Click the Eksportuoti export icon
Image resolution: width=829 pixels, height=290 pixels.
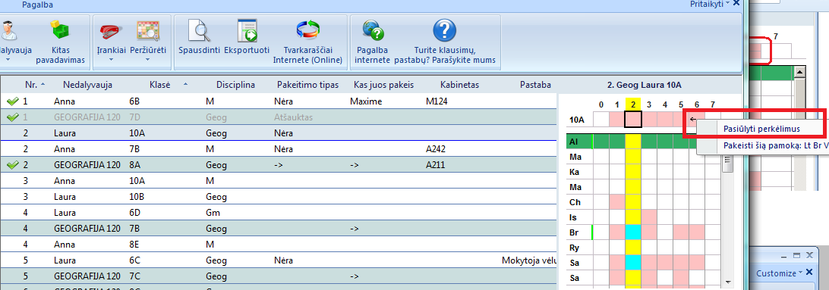point(247,30)
